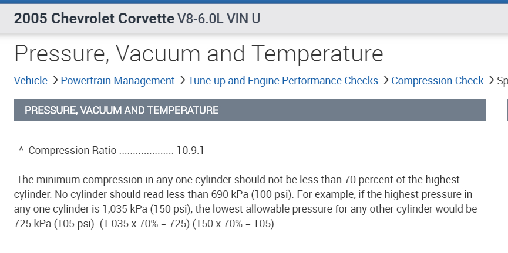Click the large Pressure, Vacuum and Temperature heading
This screenshot has height=253, width=508.
[199, 54]
